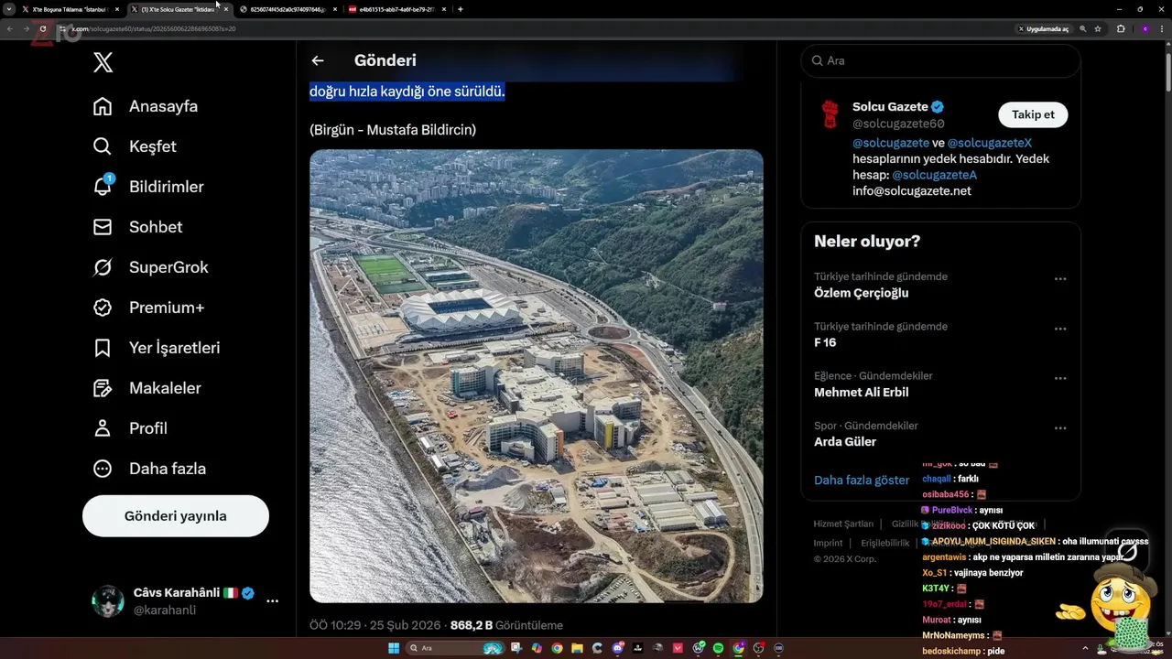Open the F 16 trend
Image resolution: width=1172 pixels, height=659 pixels.
point(825,342)
